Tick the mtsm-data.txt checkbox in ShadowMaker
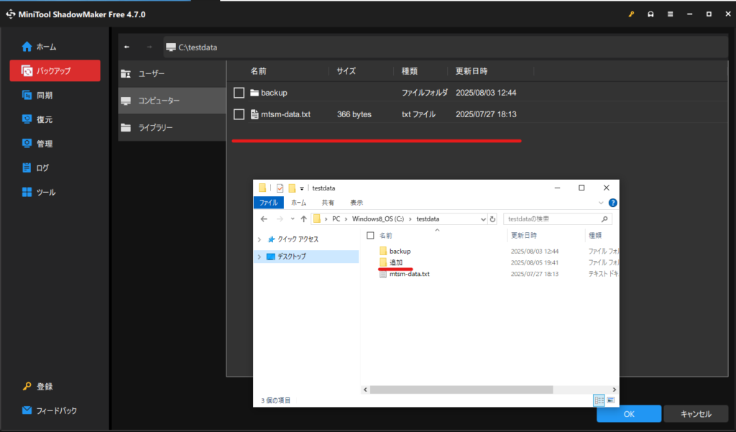This screenshot has height=432, width=736. pos(239,114)
